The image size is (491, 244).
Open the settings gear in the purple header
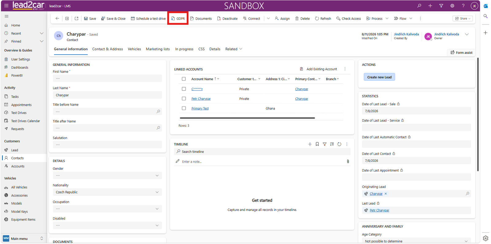452,6
